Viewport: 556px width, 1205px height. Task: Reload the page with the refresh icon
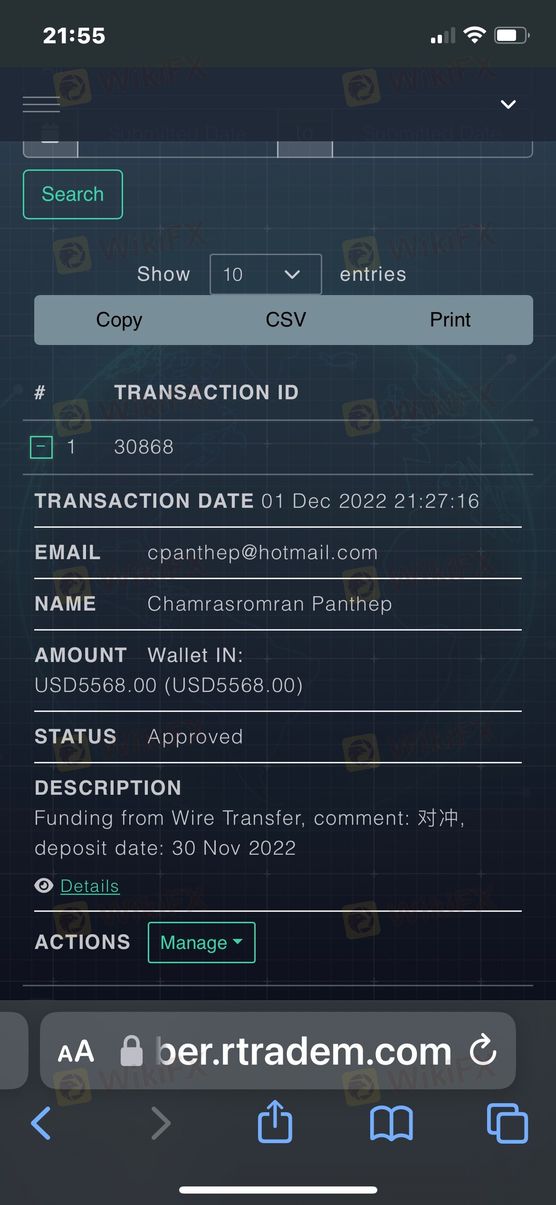pyautogui.click(x=483, y=1049)
